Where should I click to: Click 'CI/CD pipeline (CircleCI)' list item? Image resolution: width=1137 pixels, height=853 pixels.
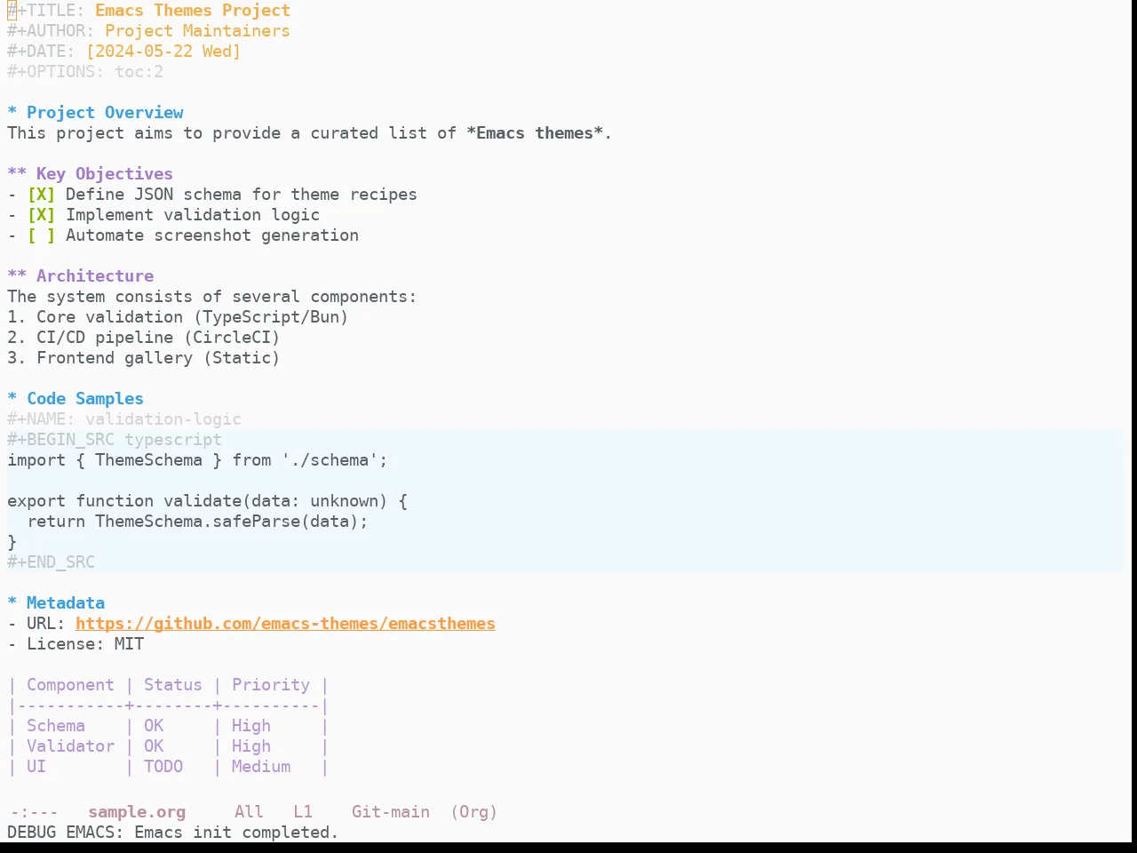pyautogui.click(x=144, y=338)
